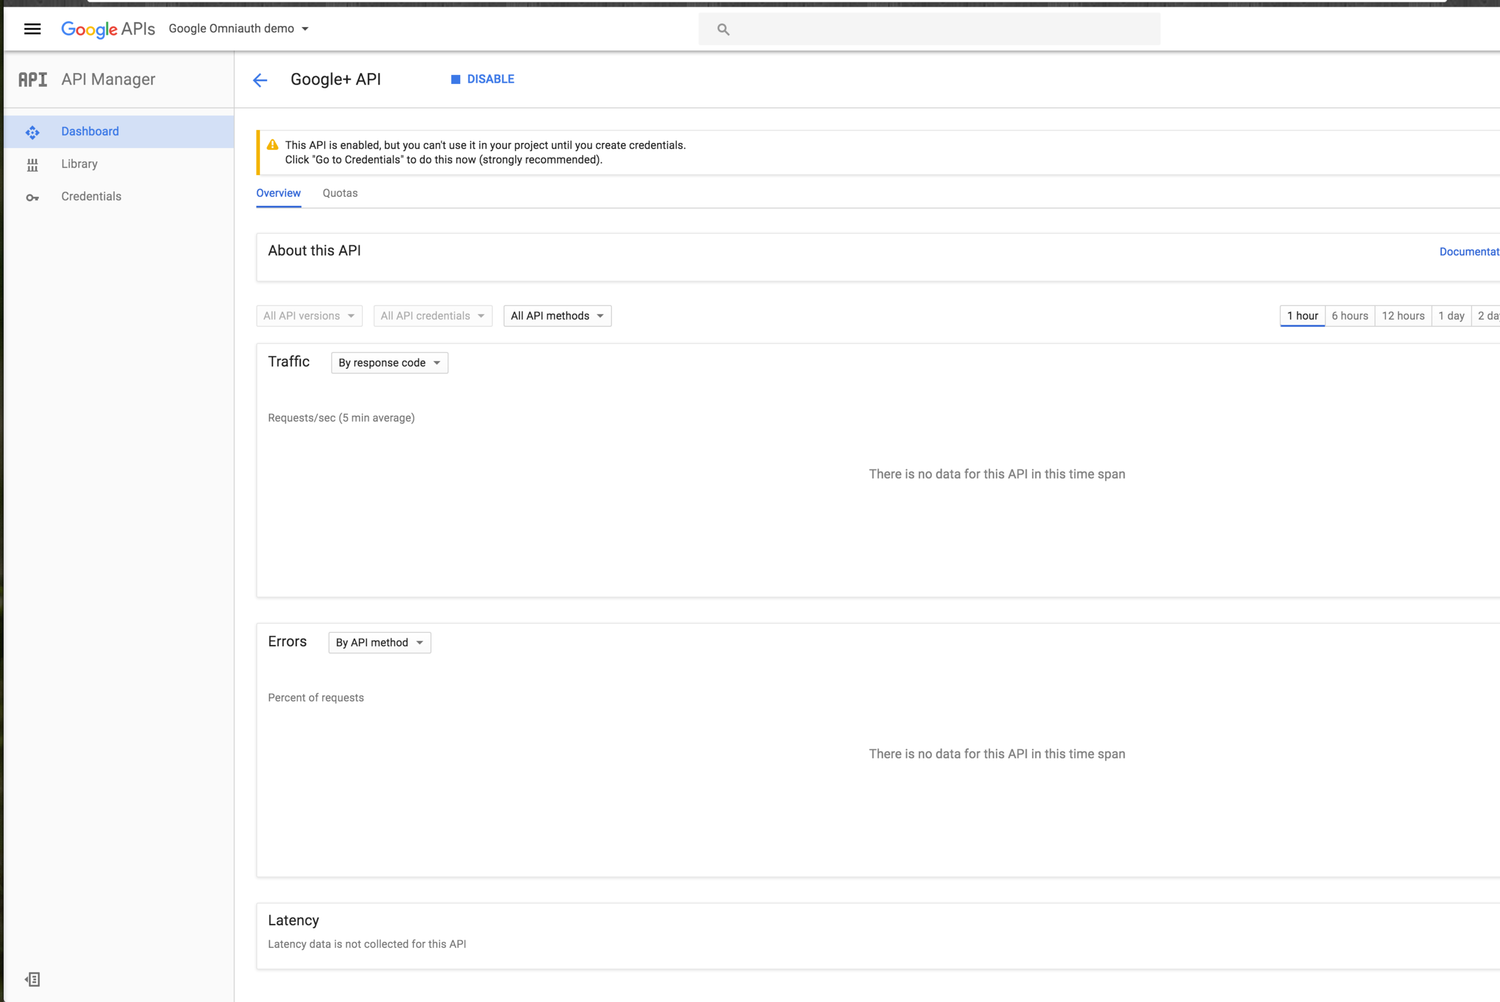Click the Google+ API page title
Viewport: 1500px width, 1002px height.
coord(336,79)
